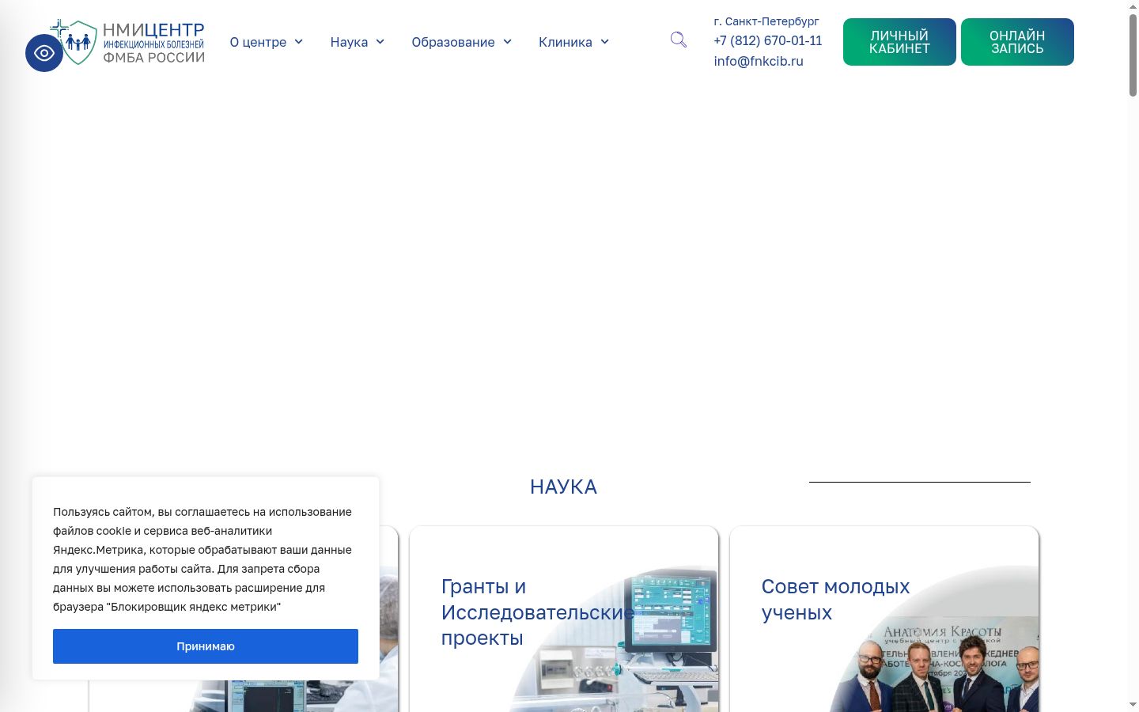
Task: Open the Гранты и Исследовательские проекты card
Action: click(564, 619)
